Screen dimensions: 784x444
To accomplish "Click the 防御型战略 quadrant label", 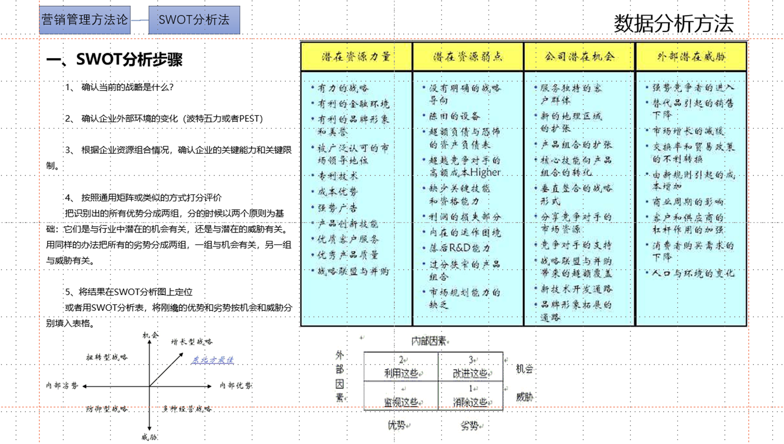I will coord(107,409).
